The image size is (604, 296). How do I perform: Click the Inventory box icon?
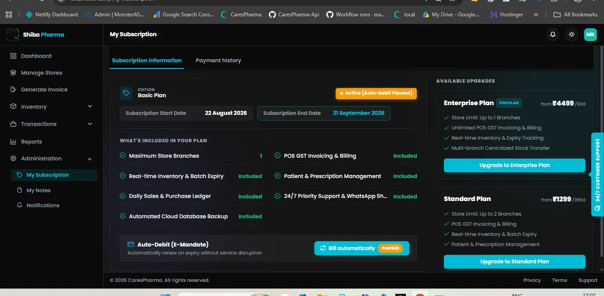click(13, 106)
